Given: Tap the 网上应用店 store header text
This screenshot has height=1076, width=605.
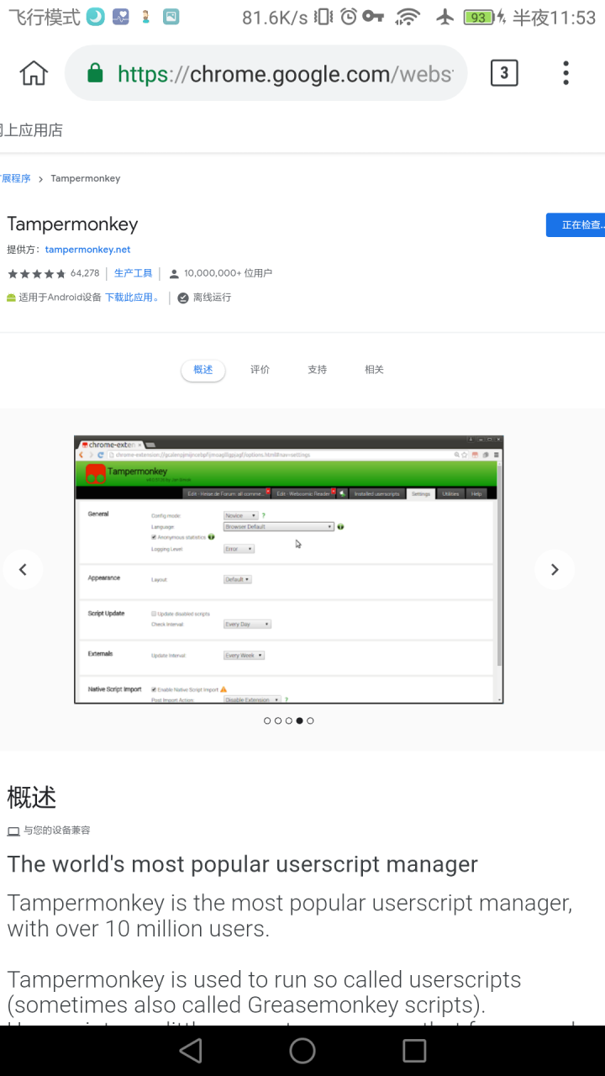Looking at the screenshot, I should 31,130.
